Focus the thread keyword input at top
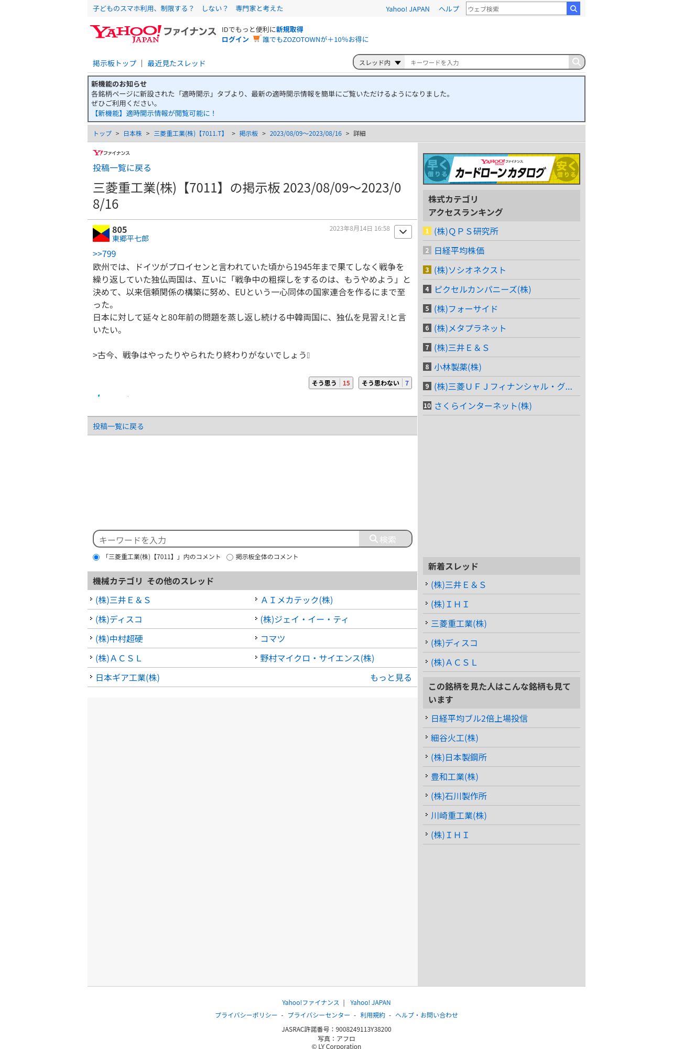Image resolution: width=673 pixels, height=1049 pixels. point(487,62)
